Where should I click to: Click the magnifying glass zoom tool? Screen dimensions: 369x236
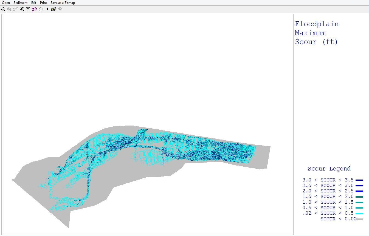pos(3,9)
